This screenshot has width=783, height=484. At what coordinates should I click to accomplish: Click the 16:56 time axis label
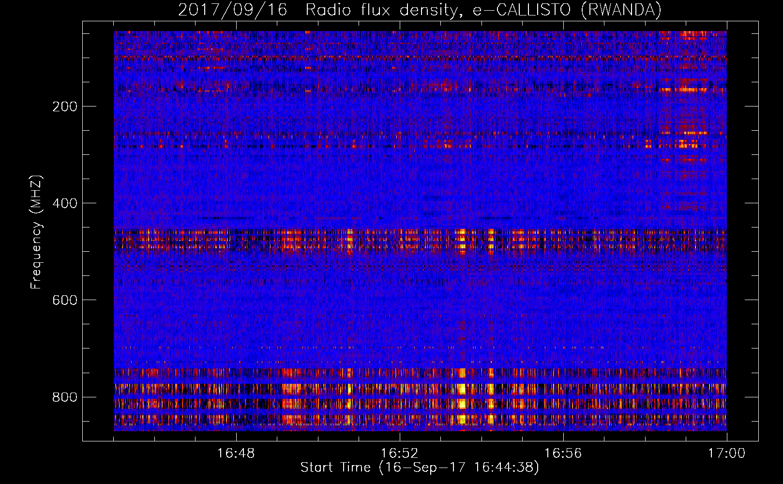563,454
